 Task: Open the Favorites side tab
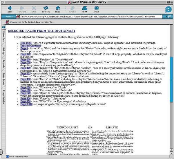(4, 36)
